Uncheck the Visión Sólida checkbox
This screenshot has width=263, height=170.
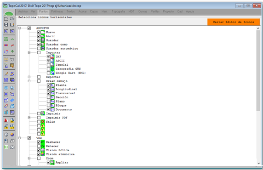[39, 150]
